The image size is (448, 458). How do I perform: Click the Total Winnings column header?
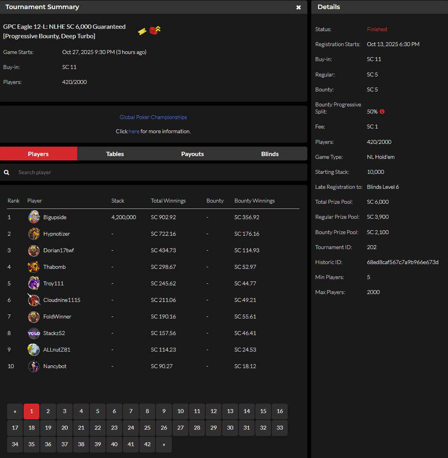[168, 201]
